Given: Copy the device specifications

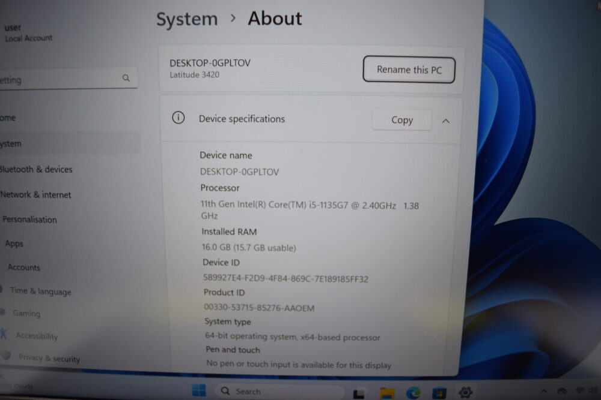Looking at the screenshot, I should click(401, 120).
